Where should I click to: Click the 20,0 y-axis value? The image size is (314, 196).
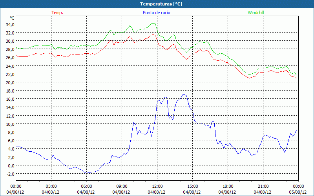(x=11, y=83)
